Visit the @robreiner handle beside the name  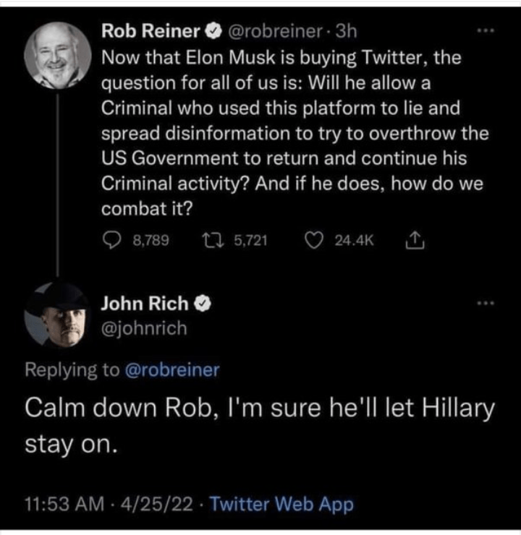pyautogui.click(x=270, y=31)
